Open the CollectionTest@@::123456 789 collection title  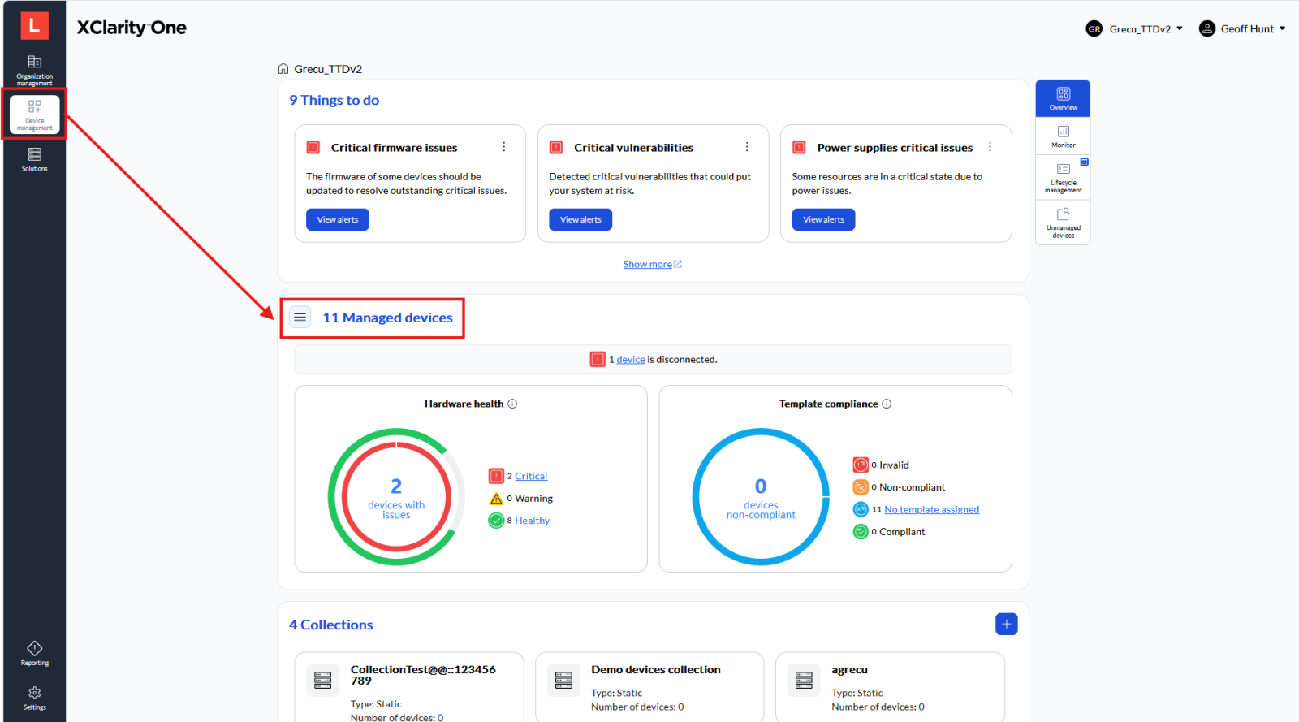(x=423, y=675)
